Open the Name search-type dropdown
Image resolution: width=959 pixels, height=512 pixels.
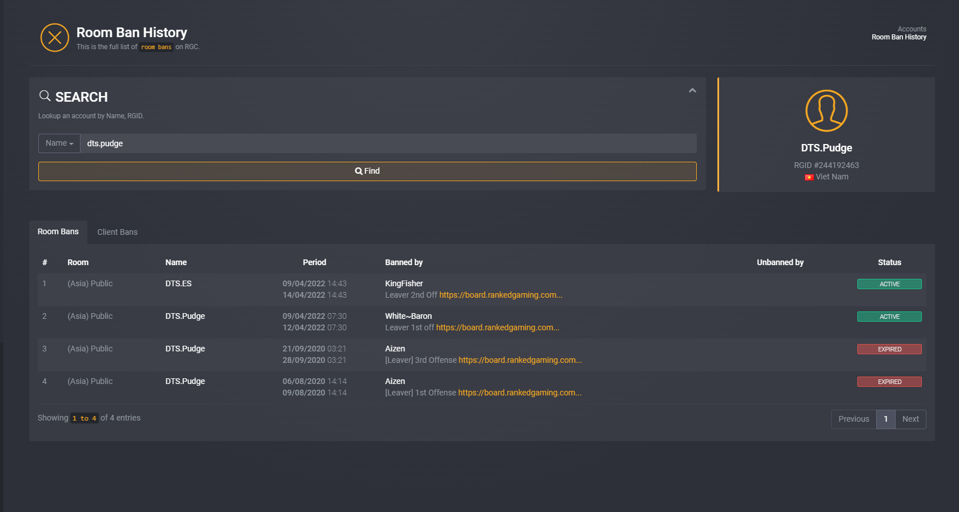point(59,143)
